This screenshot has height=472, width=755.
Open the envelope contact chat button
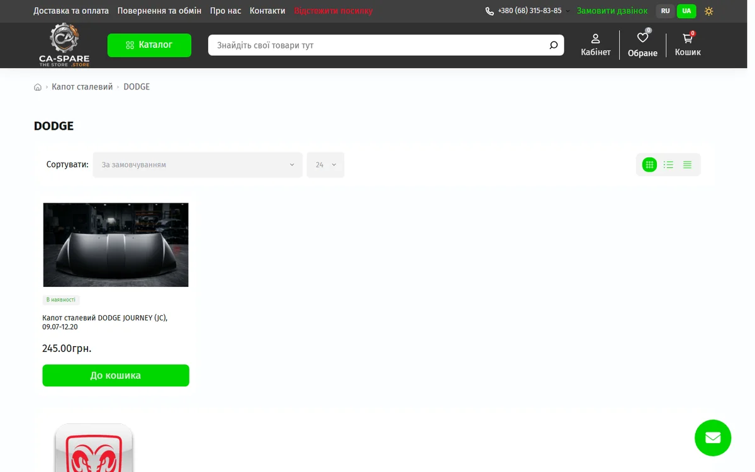pos(713,438)
